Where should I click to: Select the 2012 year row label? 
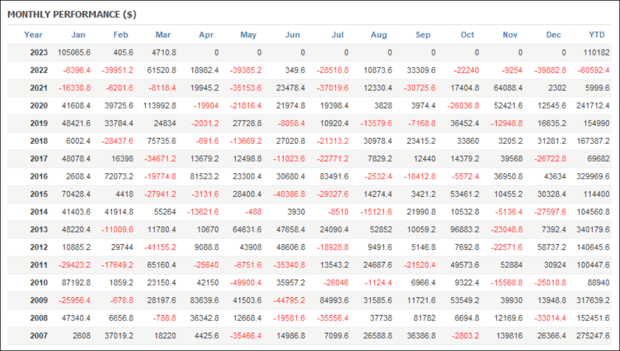coord(39,247)
